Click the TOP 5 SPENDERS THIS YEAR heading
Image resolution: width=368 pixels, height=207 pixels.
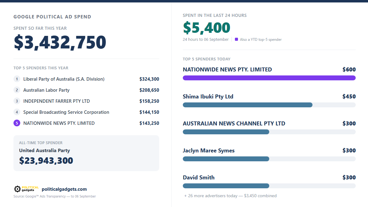click(41, 68)
